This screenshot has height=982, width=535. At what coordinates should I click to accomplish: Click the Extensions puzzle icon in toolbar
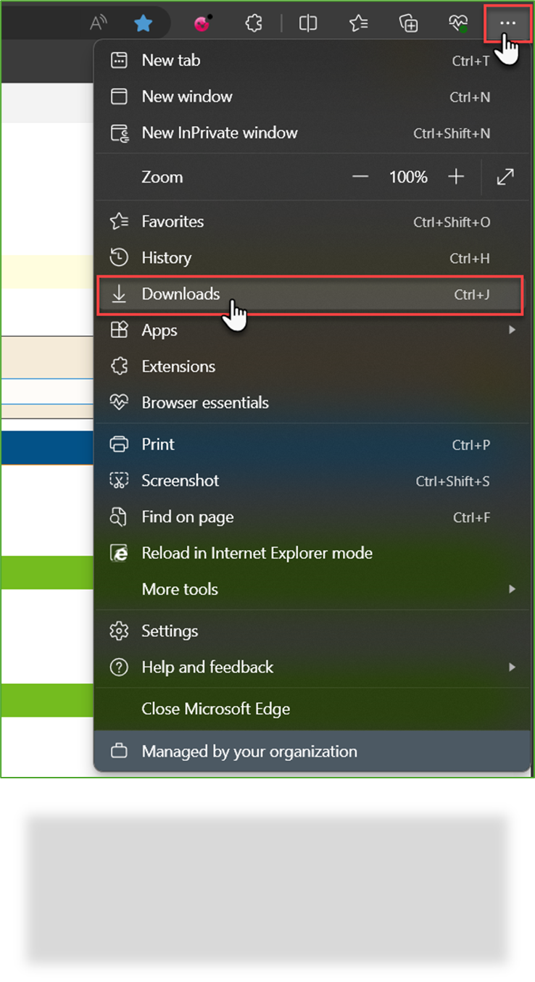pyautogui.click(x=253, y=23)
